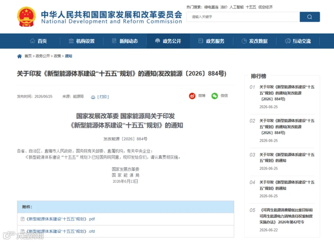
Task: Go to 政策 in breadcrumb
Action: pyautogui.click(x=57, y=56)
